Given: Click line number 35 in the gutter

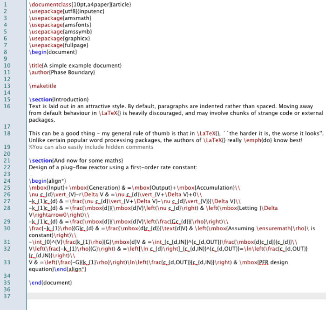Looking at the screenshot, I should tap(7, 283).
